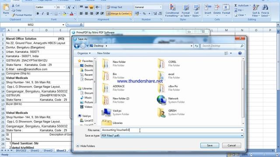Image resolution: width=280 pixels, height=157 pixels.
Task: Align text left in Alignment group
Action: (x=81, y=14)
